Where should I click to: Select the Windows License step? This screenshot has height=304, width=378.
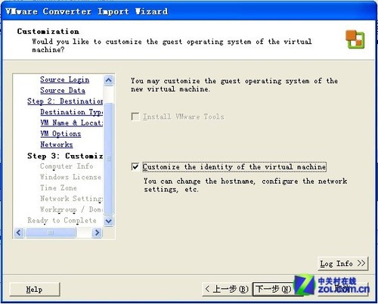(x=70, y=177)
